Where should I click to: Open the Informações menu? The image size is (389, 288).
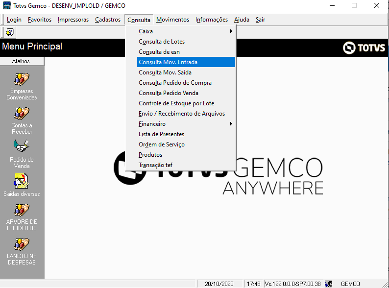(x=212, y=20)
